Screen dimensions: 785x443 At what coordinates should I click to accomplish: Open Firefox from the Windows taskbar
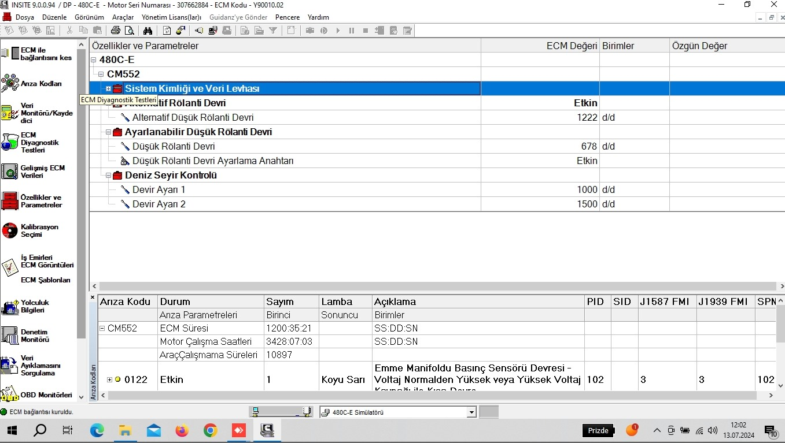(x=182, y=430)
